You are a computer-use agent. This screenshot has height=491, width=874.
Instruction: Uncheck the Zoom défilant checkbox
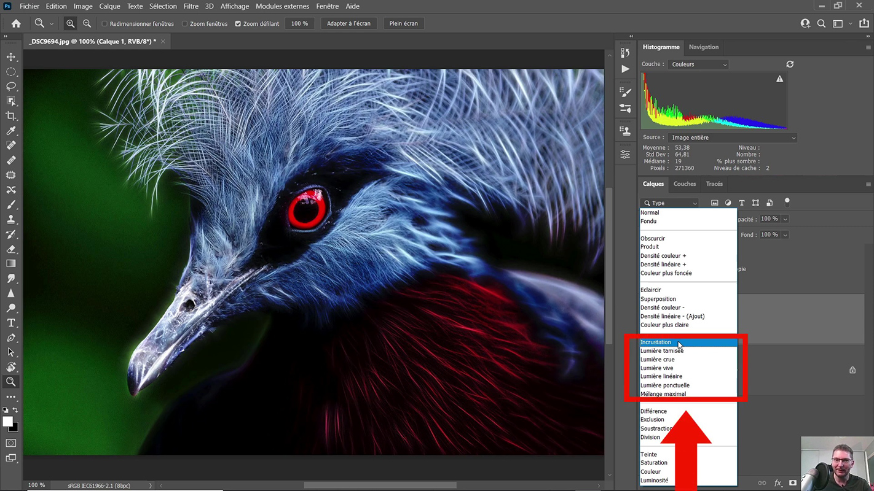238,24
